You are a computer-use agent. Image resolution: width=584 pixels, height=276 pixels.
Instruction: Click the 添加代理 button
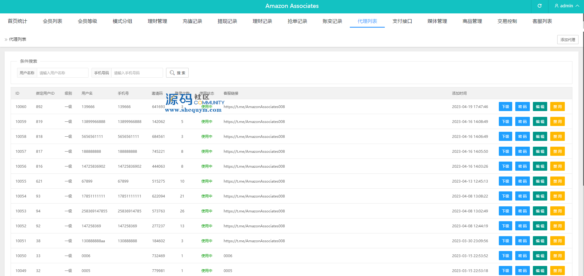[568, 40]
